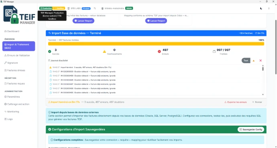Click the activity journal scrollbar thumb
The image size is (277, 148).
click(x=263, y=69)
